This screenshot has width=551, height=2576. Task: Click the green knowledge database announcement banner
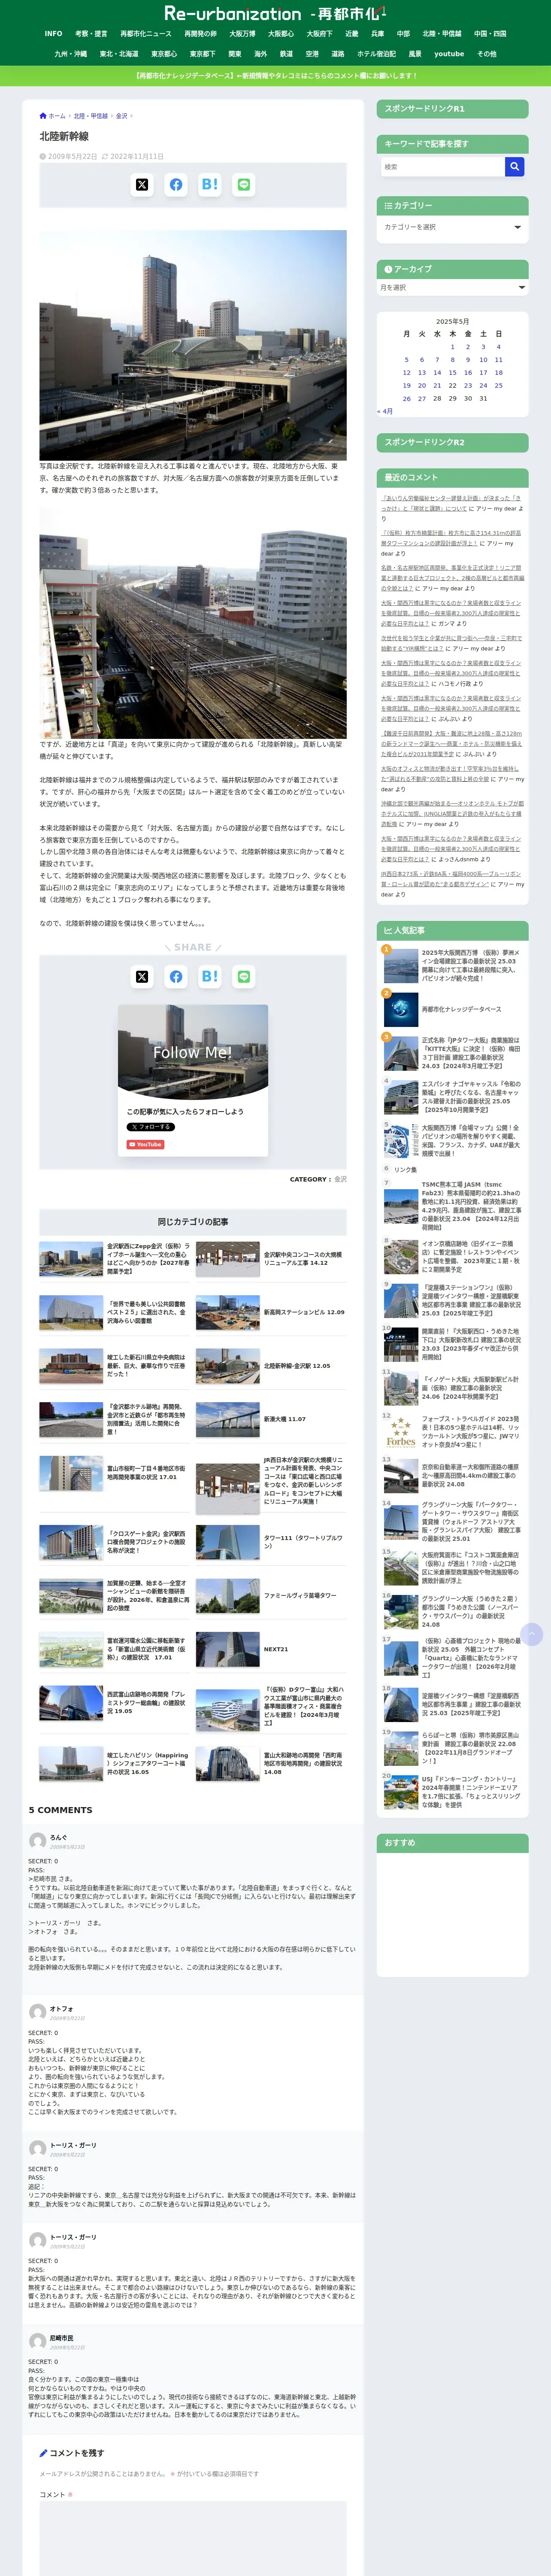coord(275,76)
